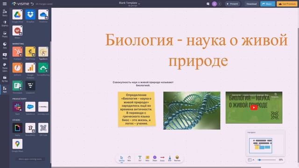Click the zoom percentage value
The image size is (299, 168).
coord(281,160)
